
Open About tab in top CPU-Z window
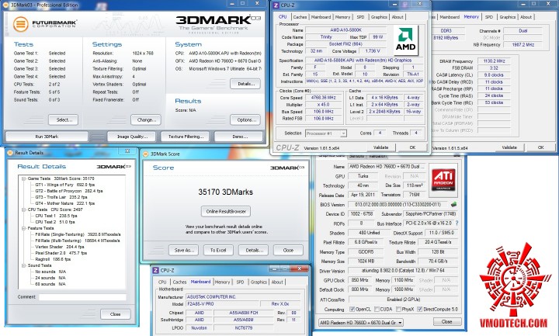(398, 17)
